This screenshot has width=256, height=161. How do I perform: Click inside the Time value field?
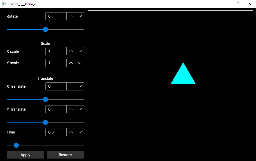tap(56, 132)
